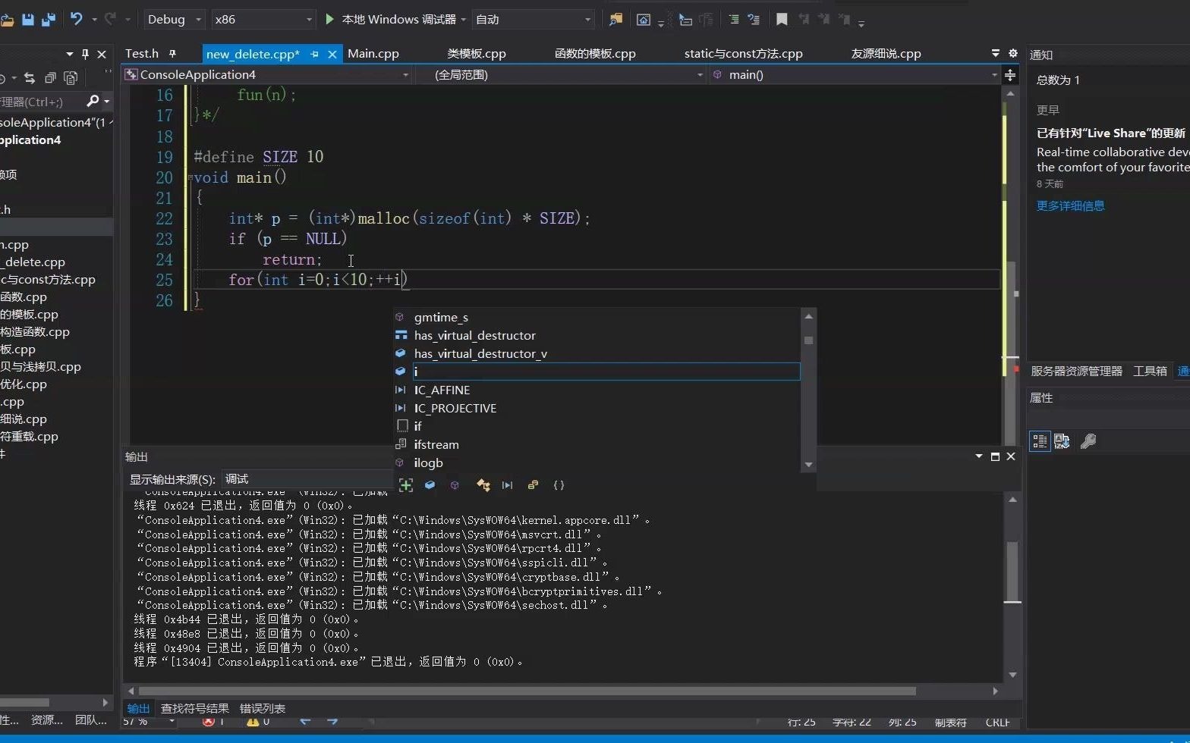
Task: Click the Save All toolbar icon
Action: (x=48, y=19)
